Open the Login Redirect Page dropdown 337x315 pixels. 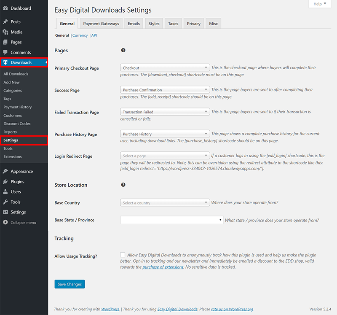(165, 156)
